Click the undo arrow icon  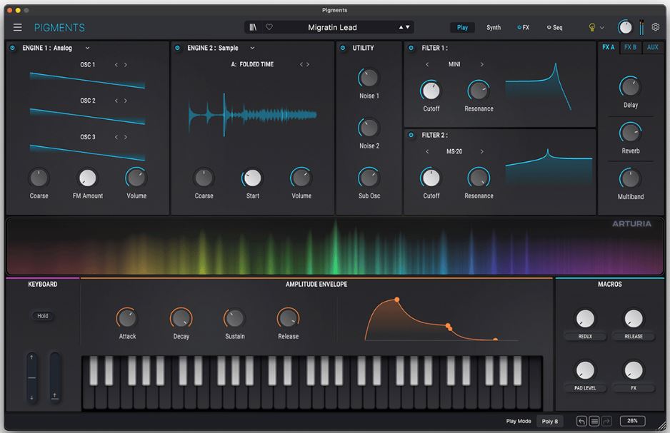pos(581,422)
